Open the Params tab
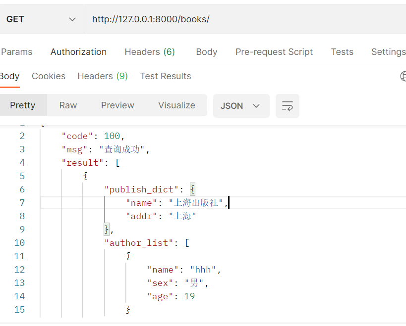Viewport: 406px width, 326px height. pos(16,52)
